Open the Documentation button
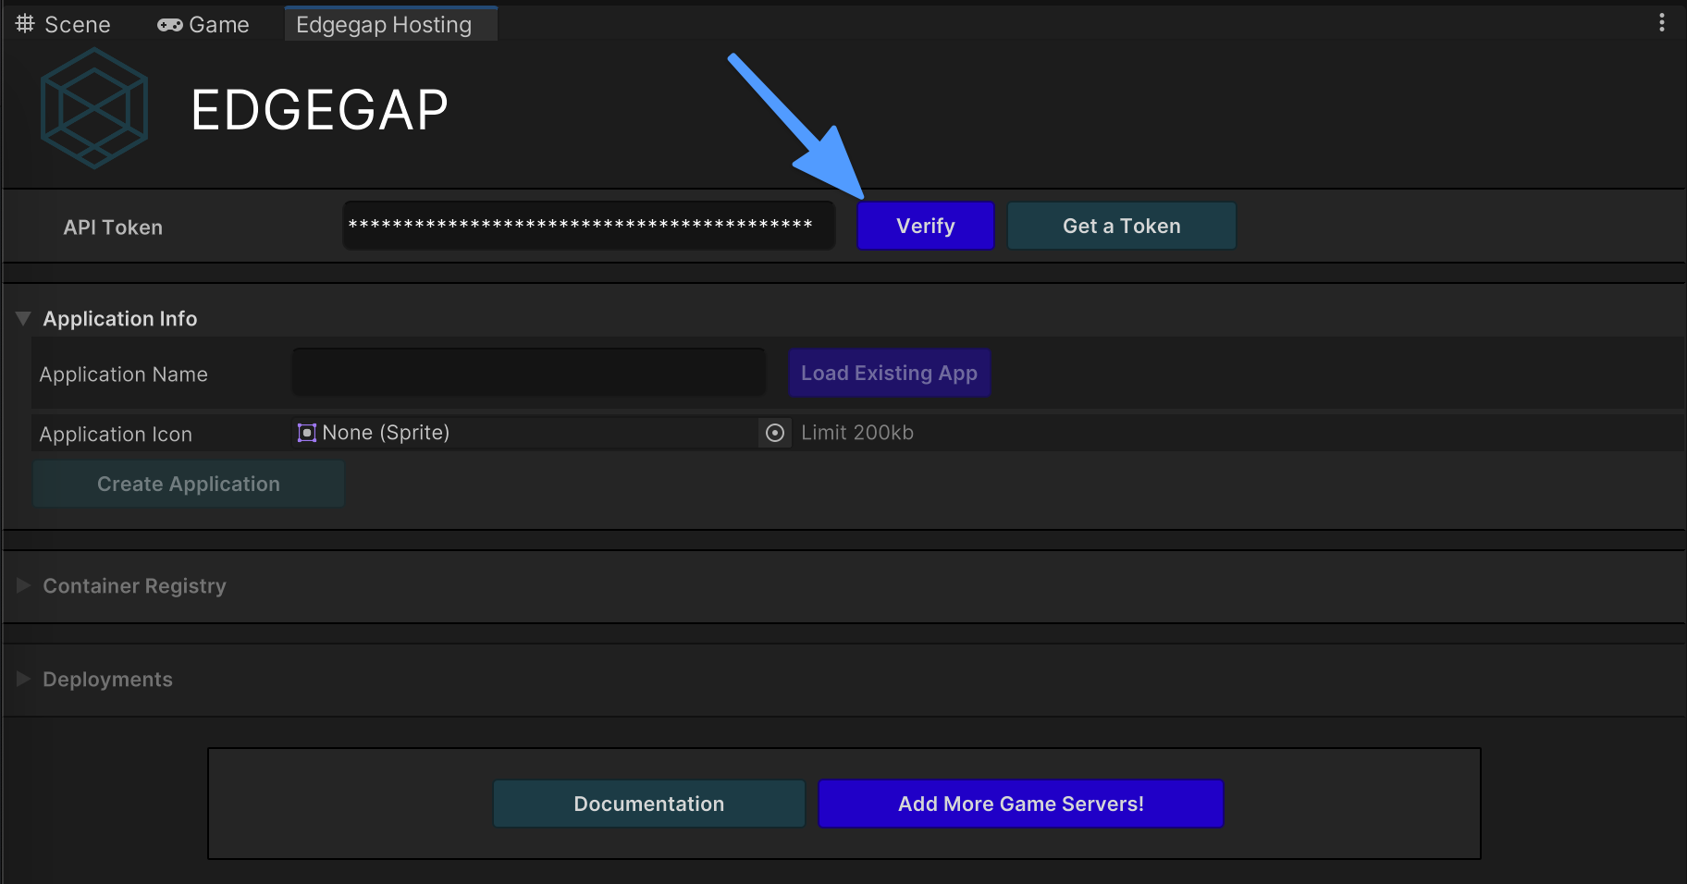Viewport: 1687px width, 884px height. (x=648, y=804)
